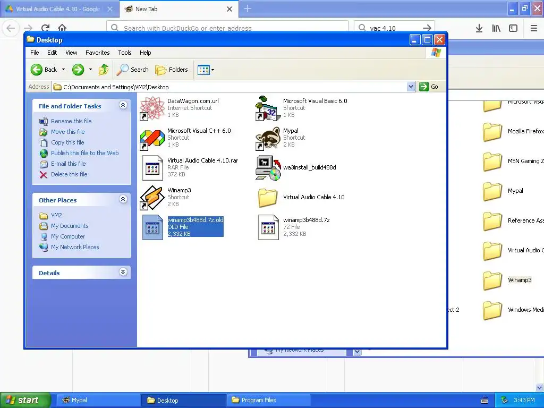Click the Start button
The height and width of the screenshot is (408, 544).
[25, 400]
